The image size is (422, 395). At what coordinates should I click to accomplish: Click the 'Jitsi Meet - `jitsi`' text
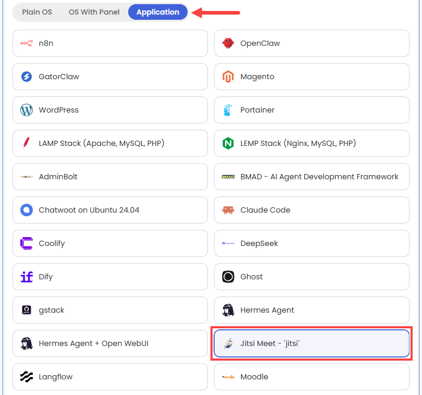tap(270, 343)
